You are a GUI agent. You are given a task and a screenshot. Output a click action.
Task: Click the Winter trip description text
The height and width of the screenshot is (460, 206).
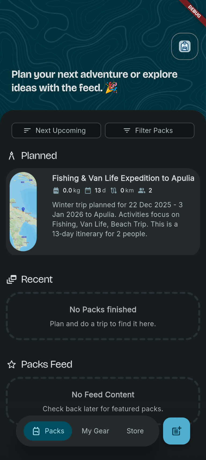(117, 219)
